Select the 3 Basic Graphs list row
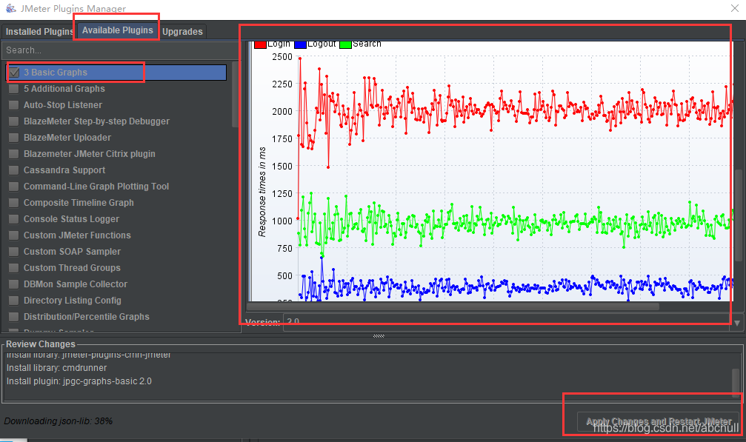Image resolution: width=746 pixels, height=442 pixels. (x=116, y=73)
